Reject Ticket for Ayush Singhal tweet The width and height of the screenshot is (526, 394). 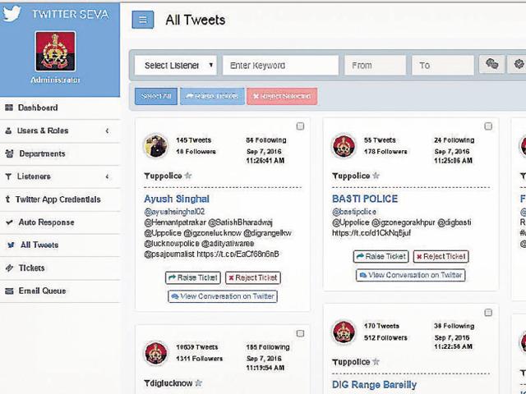(x=252, y=277)
